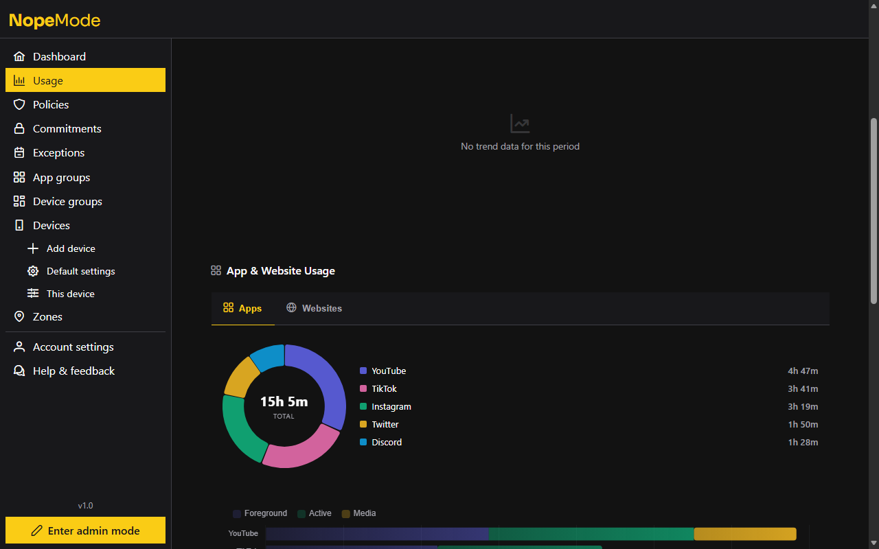Click the App groups grid icon
Viewport: 879px width, 549px height.
click(x=19, y=177)
